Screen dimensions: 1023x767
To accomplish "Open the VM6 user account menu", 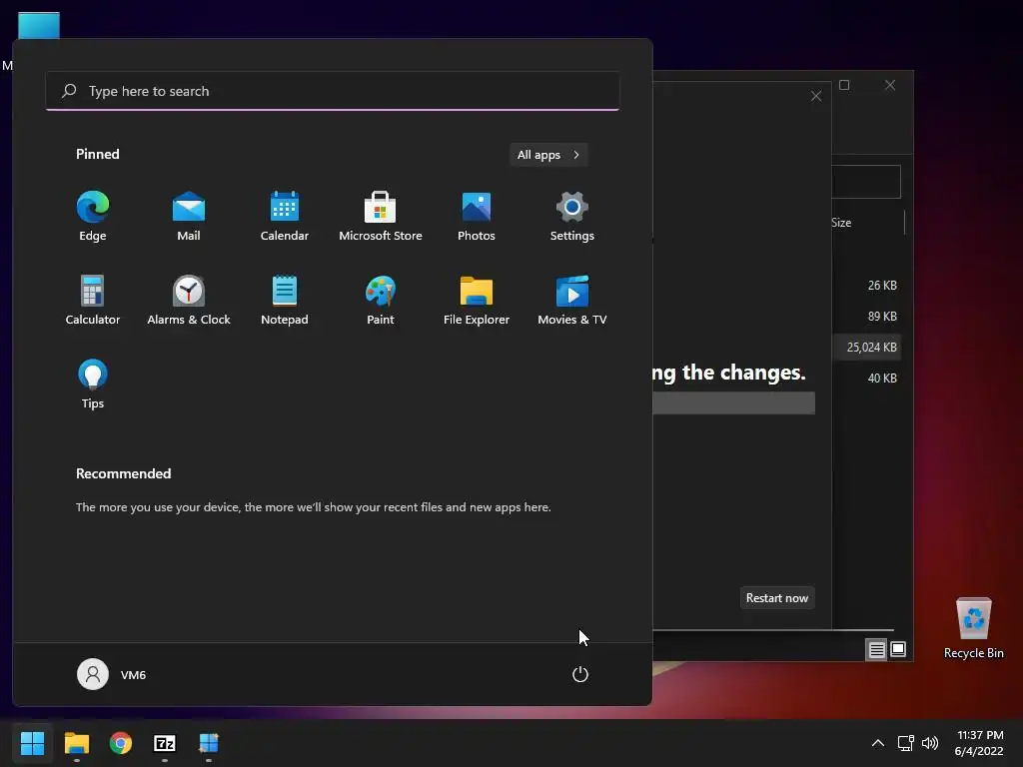I will (x=112, y=674).
